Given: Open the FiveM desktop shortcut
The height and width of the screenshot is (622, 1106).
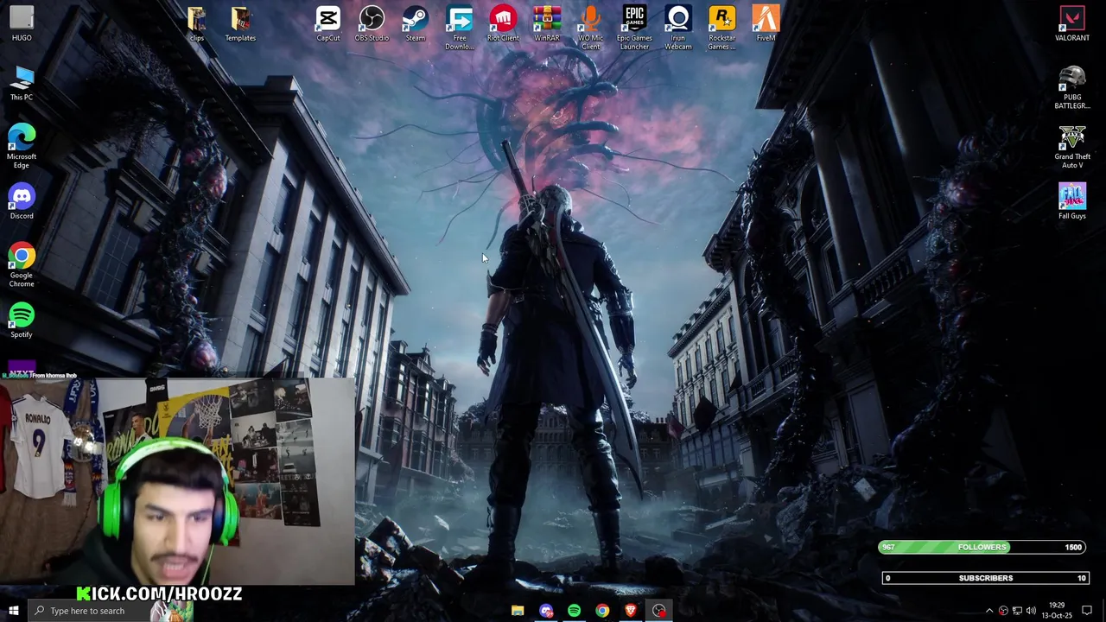Looking at the screenshot, I should (x=766, y=23).
